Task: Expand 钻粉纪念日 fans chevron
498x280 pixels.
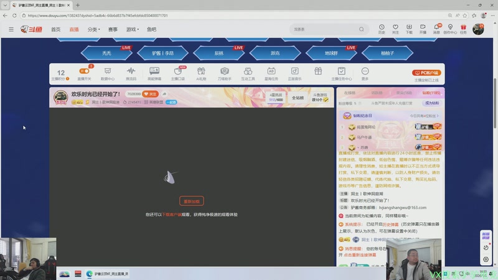Action: (438, 116)
